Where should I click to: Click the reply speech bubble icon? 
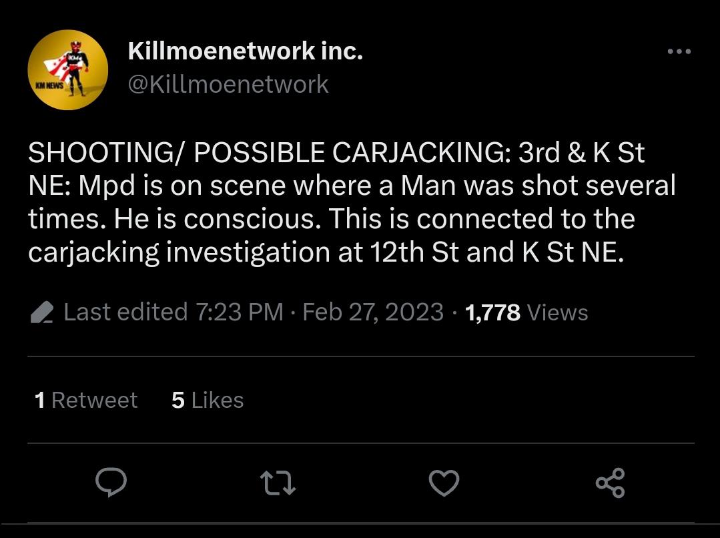[111, 483]
